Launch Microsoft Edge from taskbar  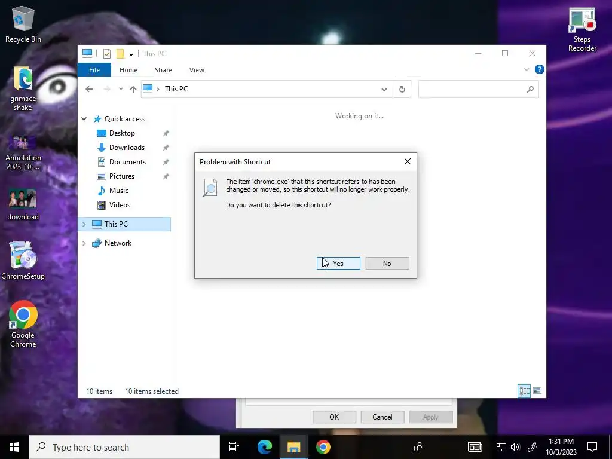(265, 447)
